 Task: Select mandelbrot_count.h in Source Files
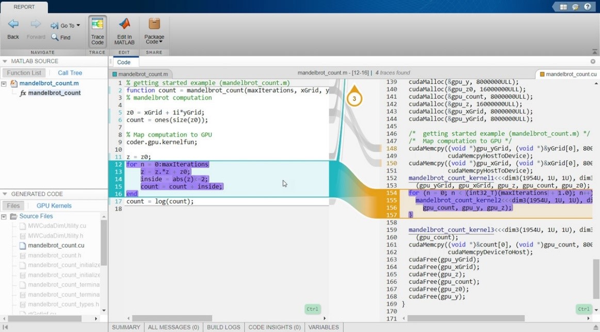[54, 255]
